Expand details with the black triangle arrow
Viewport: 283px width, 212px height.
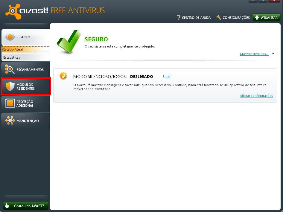click(273, 54)
